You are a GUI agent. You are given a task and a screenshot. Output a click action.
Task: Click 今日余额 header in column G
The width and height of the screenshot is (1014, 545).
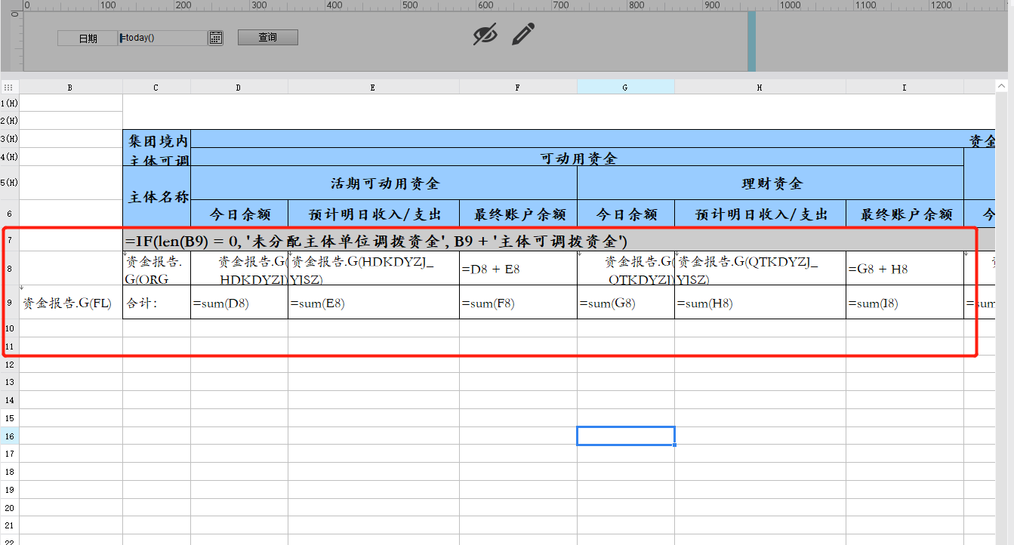coord(625,214)
